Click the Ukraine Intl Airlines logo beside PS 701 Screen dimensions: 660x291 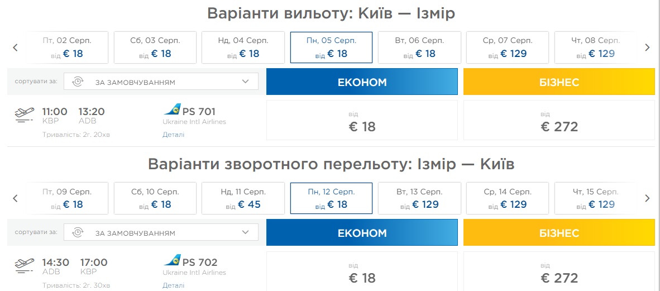tap(172, 110)
